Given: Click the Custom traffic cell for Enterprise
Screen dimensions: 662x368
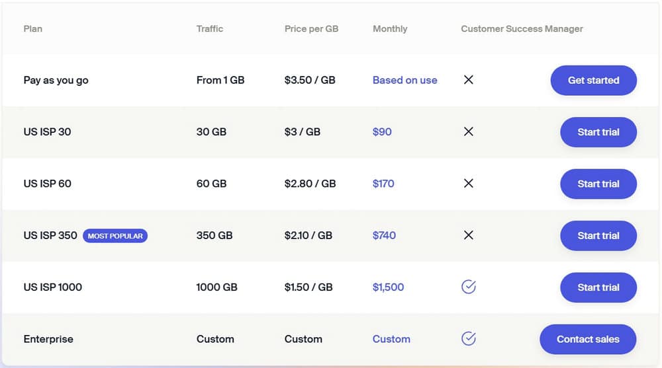Looking at the screenshot, I should 215,339.
